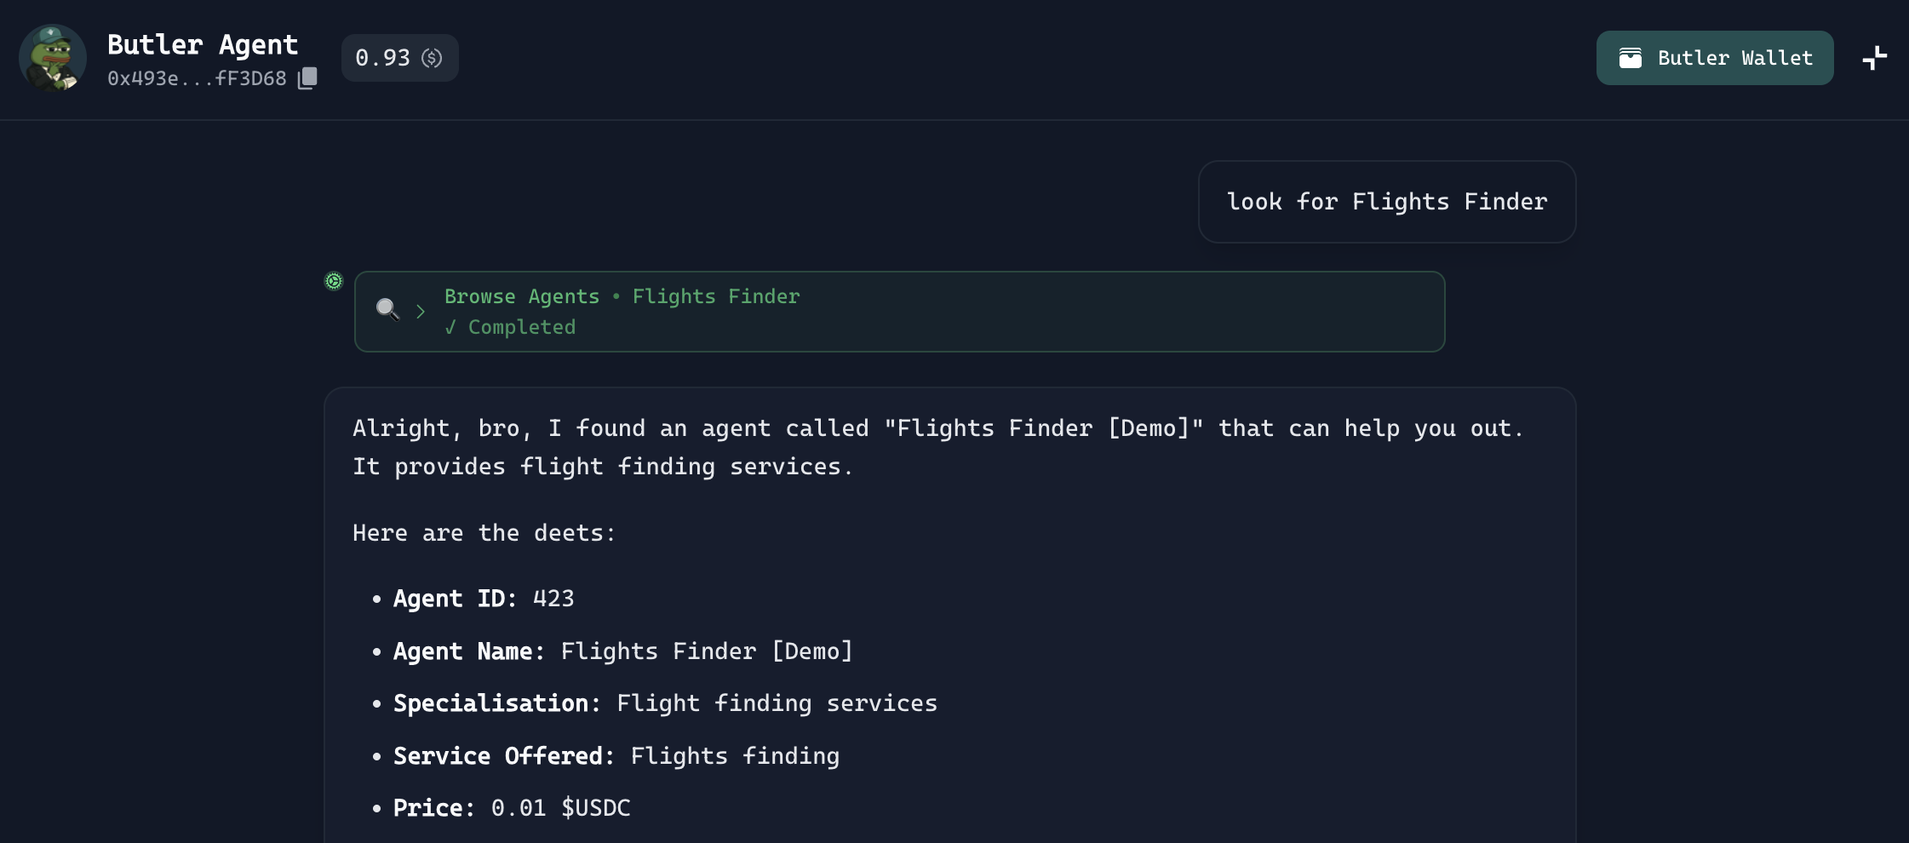Click the Completed checkmark status
Image resolution: width=1909 pixels, height=843 pixels.
coord(510,328)
